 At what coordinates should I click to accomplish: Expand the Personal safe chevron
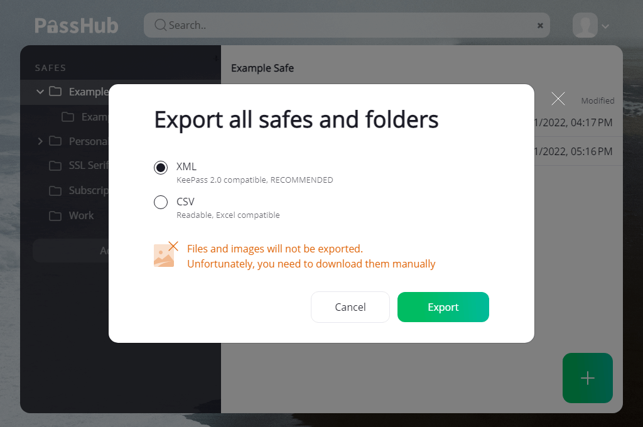(x=40, y=141)
